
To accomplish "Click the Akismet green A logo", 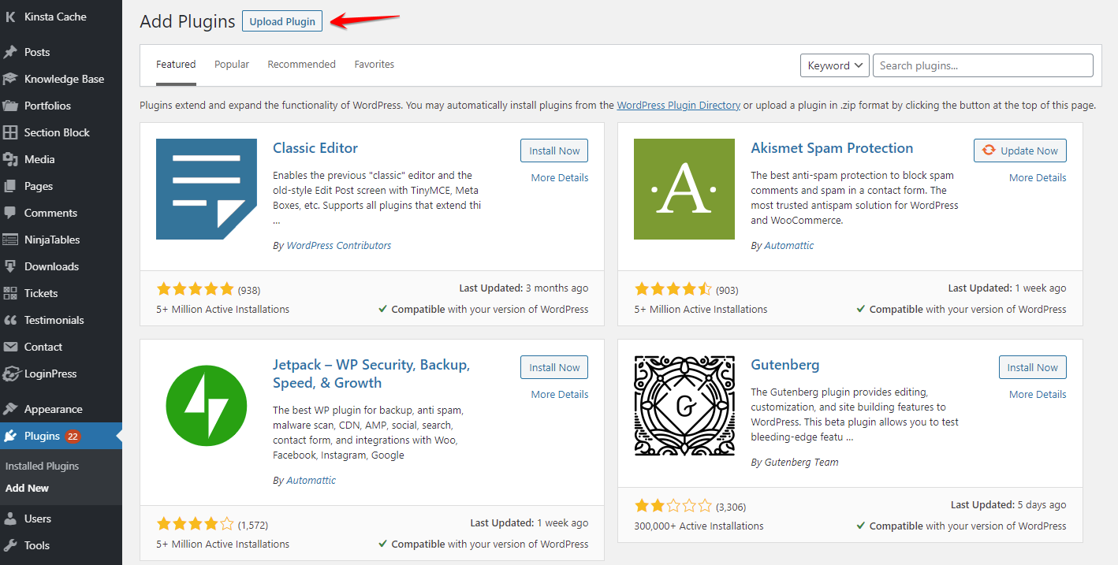I will pyautogui.click(x=684, y=189).
